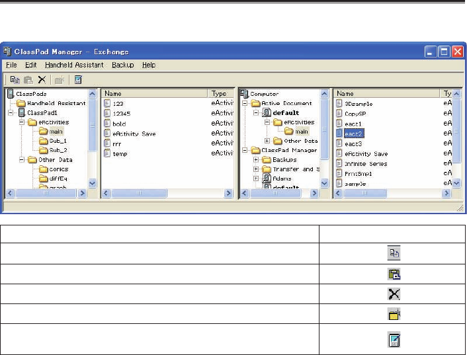Screen dimensions: 467x355
Task: Select the conics folder
Action: (54, 169)
